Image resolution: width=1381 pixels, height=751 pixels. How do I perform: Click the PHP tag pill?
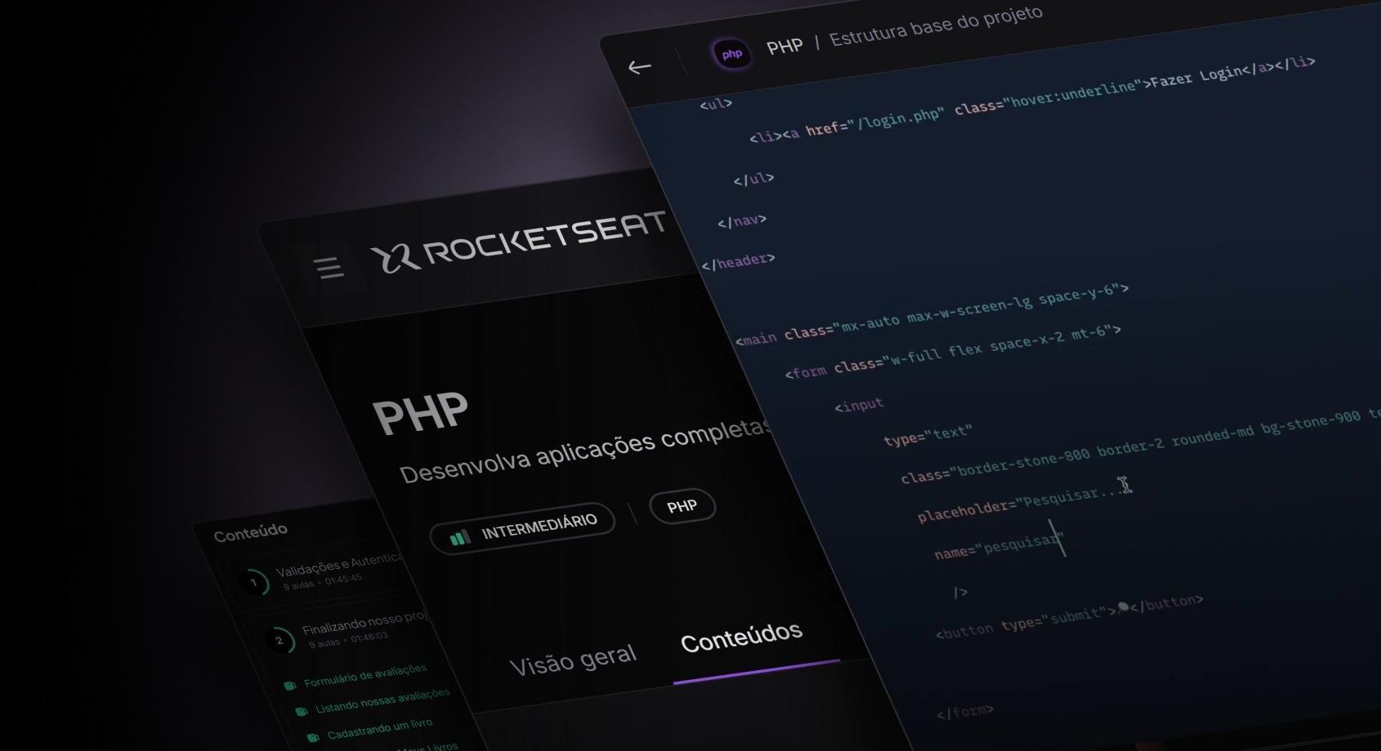coord(682,506)
